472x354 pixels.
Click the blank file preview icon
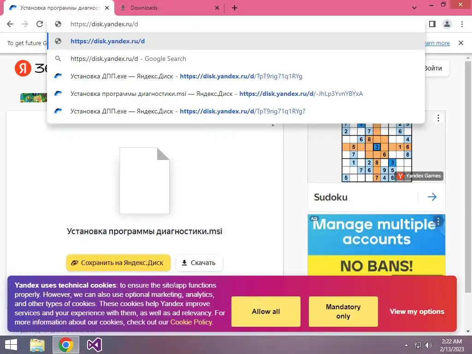(144, 181)
